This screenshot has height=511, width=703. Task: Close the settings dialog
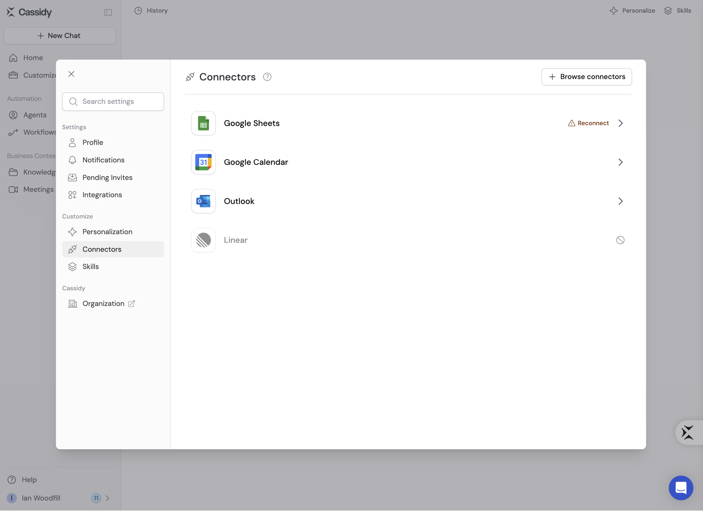71,74
